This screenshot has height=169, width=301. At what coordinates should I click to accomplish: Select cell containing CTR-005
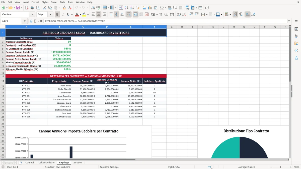click(26, 99)
